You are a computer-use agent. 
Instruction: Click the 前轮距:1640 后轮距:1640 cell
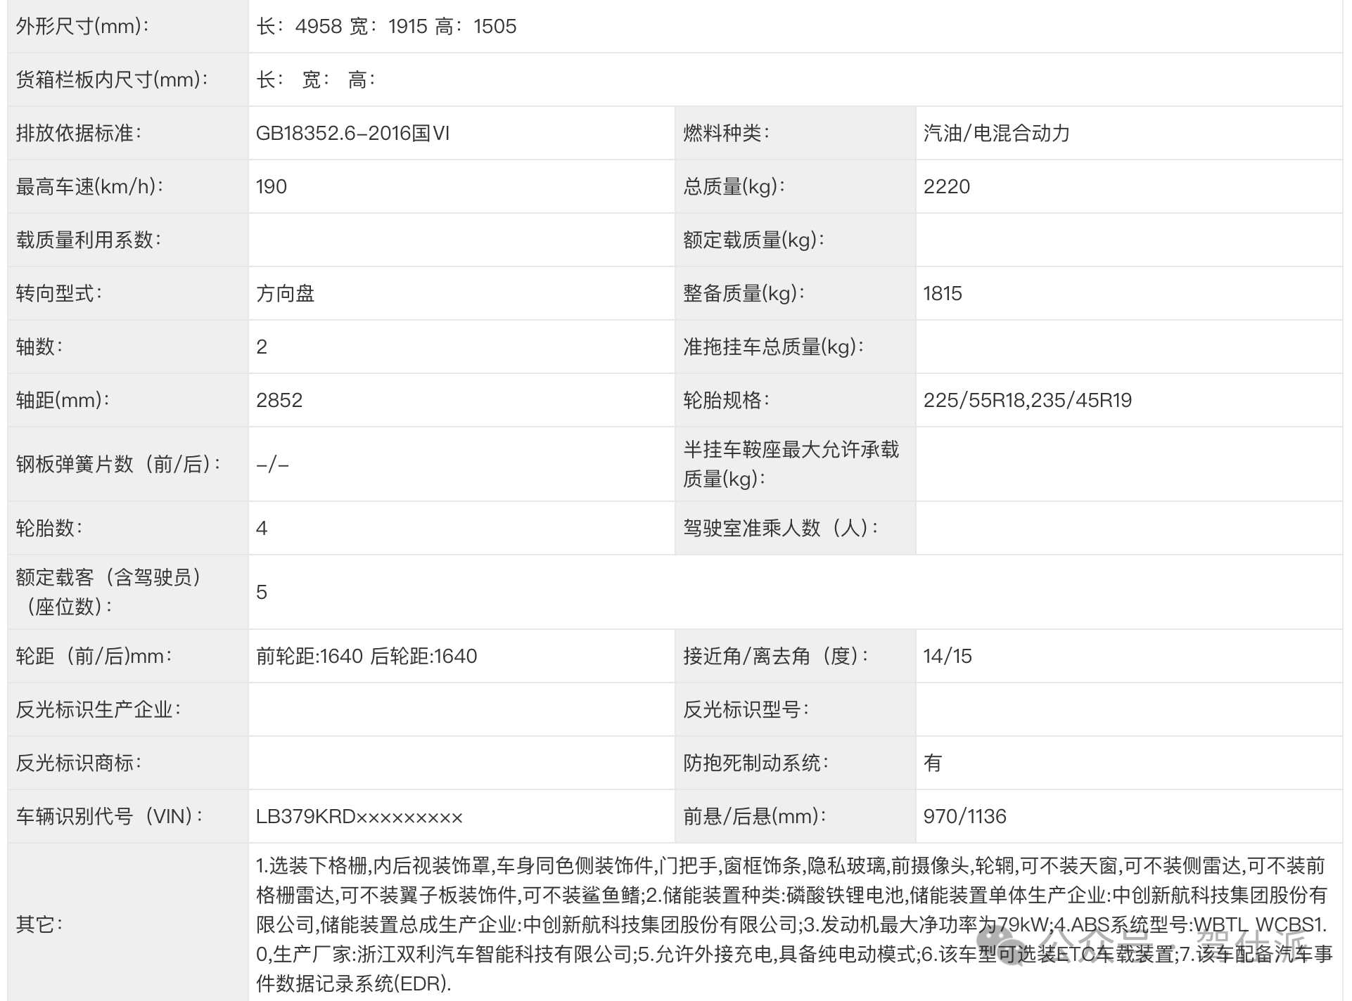[x=366, y=656]
